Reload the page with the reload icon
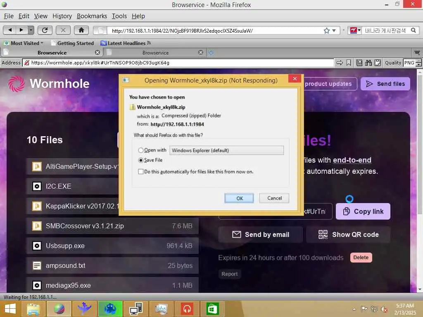This screenshot has height=317, width=423. pos(45,30)
